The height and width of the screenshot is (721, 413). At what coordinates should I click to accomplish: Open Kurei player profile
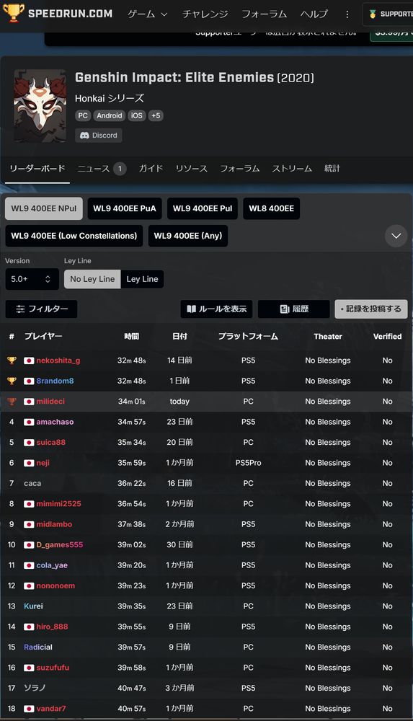33,606
